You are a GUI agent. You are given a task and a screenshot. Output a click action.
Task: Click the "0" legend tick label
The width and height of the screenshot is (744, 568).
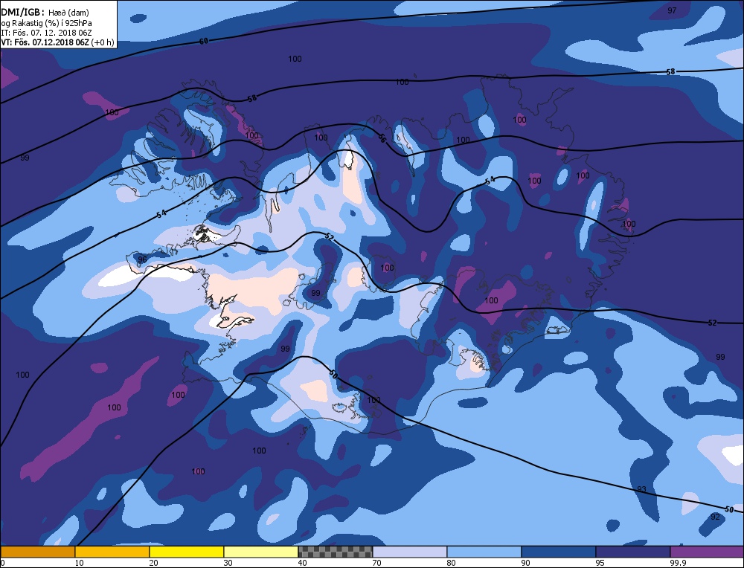(3, 563)
